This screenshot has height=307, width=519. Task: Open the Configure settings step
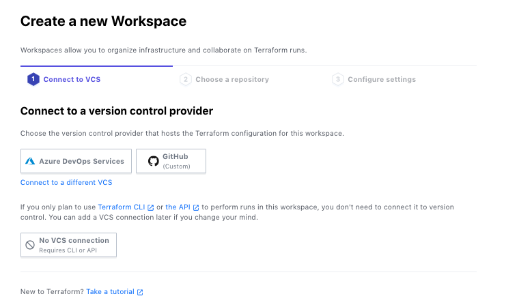coord(381,80)
